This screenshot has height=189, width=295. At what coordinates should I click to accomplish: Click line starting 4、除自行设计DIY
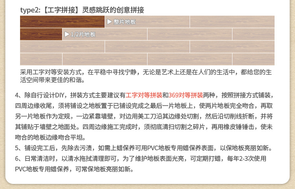tap(144, 95)
